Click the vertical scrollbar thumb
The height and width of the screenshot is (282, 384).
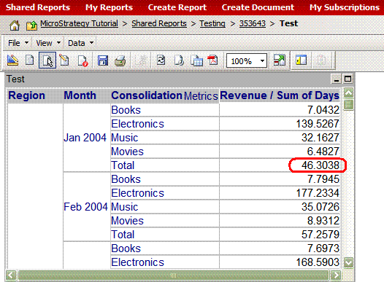pos(348,105)
